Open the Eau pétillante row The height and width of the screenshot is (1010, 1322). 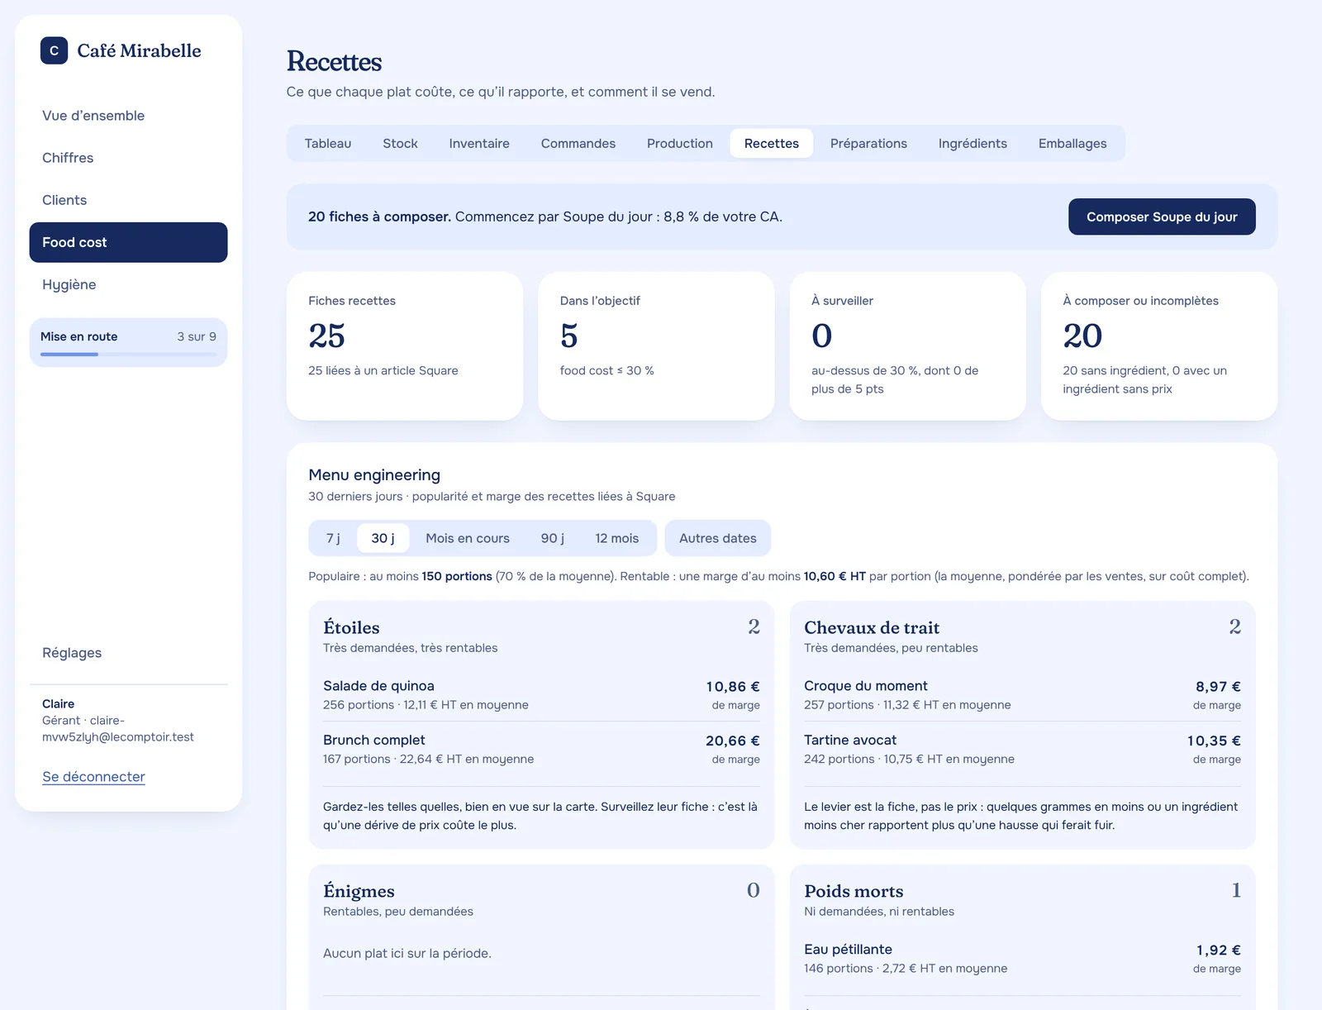point(1022,959)
